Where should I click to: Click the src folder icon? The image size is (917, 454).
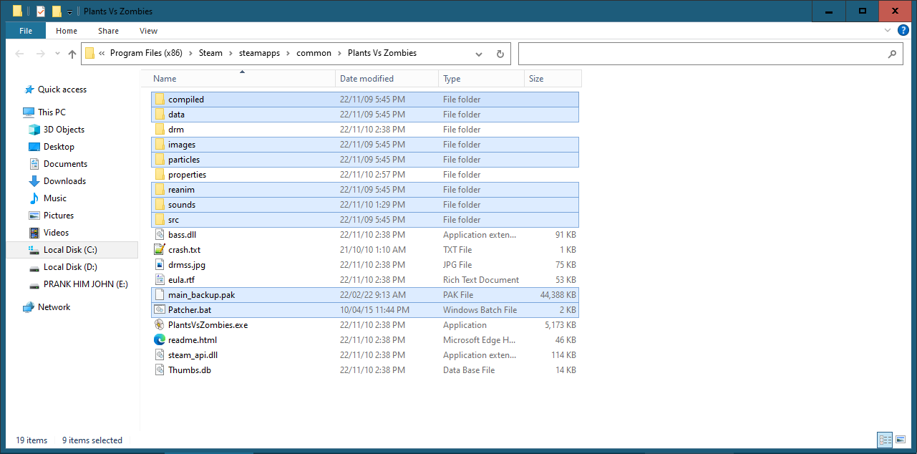point(160,220)
